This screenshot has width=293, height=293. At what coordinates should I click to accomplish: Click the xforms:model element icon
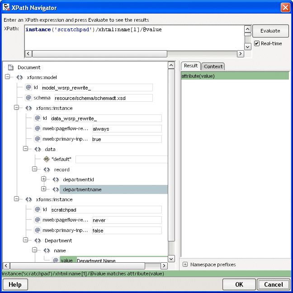click(x=19, y=77)
